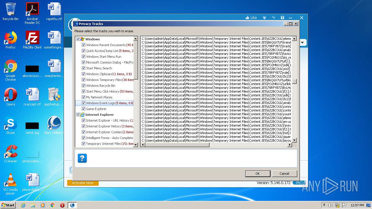Open Google Chrome desktop shortcut
372x209 pixels.
click(10, 70)
